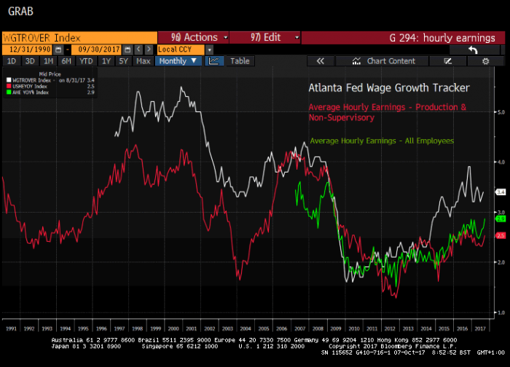Select the Max range tab

144,61
